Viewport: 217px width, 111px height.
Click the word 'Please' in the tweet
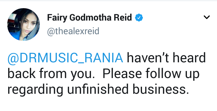click(x=122, y=73)
